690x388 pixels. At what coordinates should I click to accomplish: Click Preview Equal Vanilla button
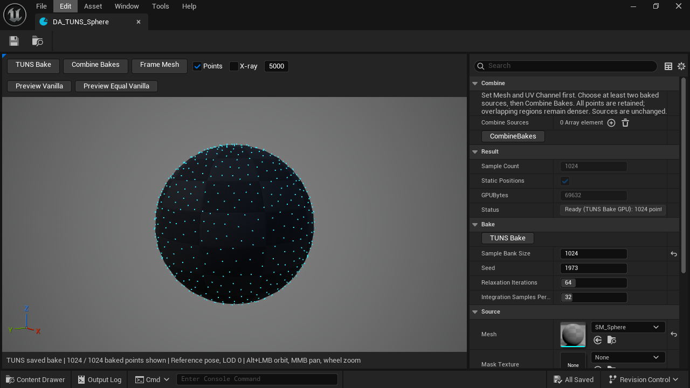116,86
